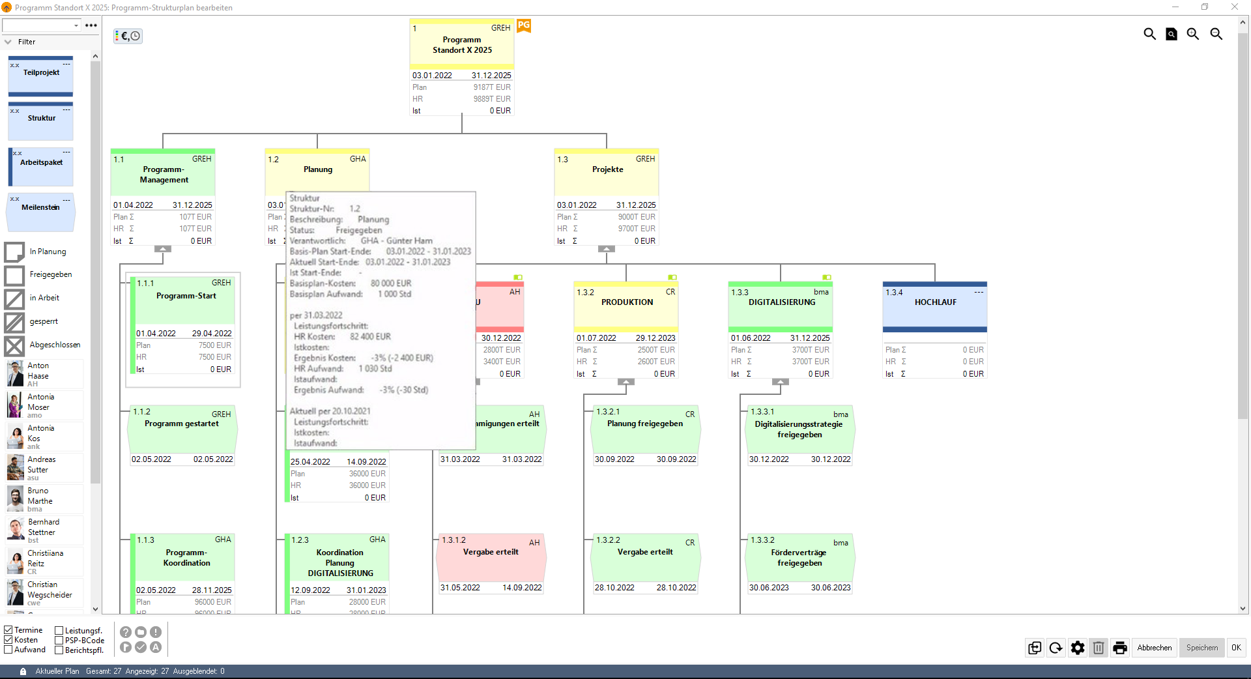Click the text filter field above Filter
Screen dimensions: 1251x679
(x=37, y=25)
